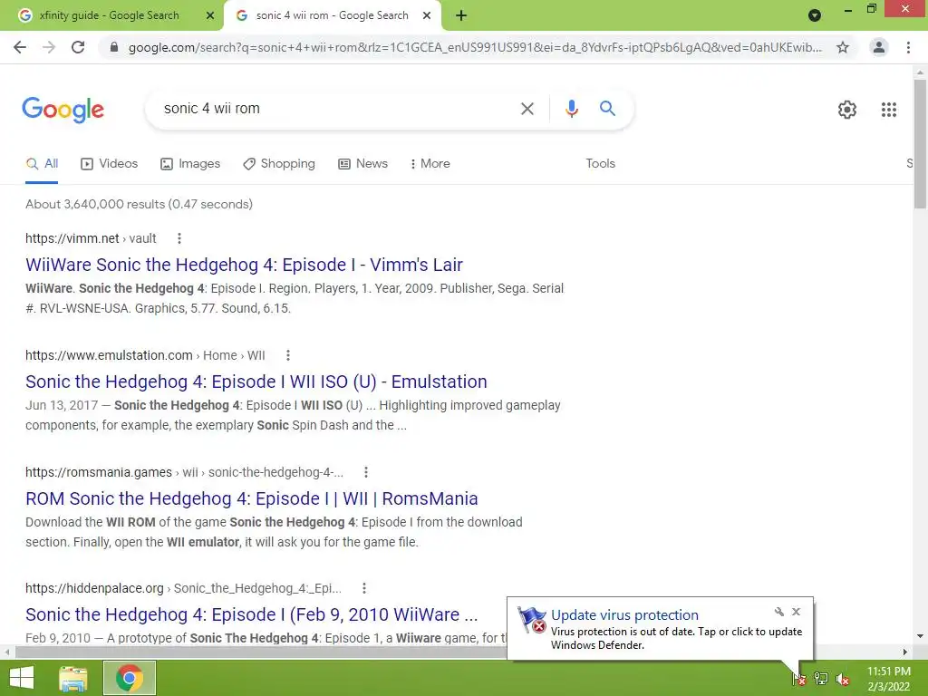928x696 pixels.
Task: Switch to the xfinity guide tab
Action: click(111, 15)
